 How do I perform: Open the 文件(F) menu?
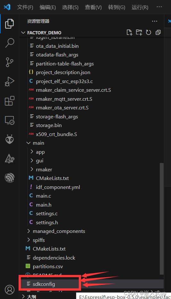tap(25, 7)
